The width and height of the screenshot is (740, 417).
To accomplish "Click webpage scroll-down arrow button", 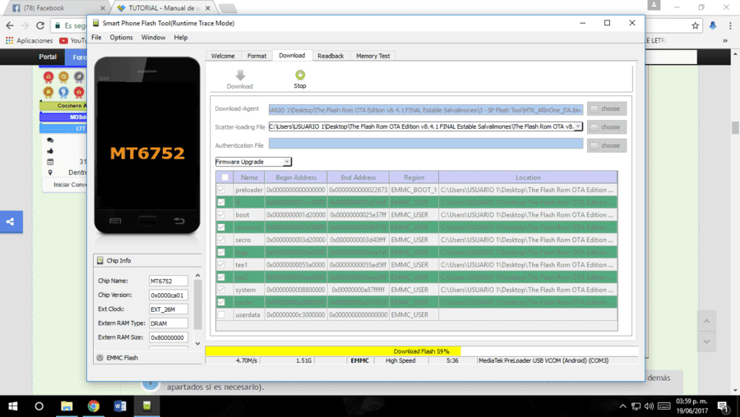I will coord(706,341).
